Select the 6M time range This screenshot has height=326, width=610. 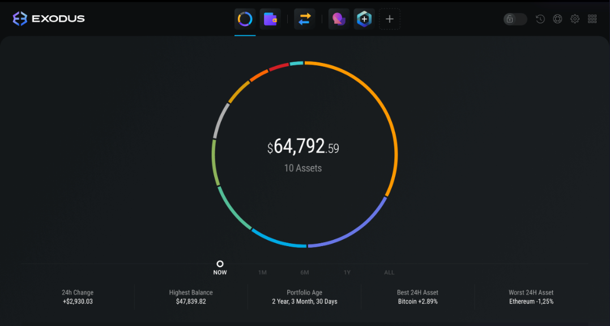click(305, 272)
